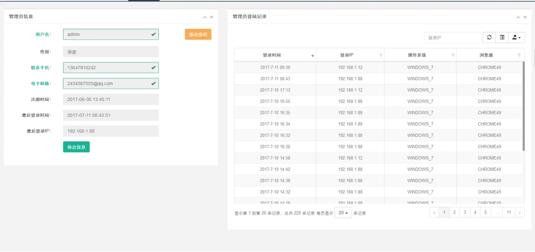Select the 2017-7-10 16:30 row
The image size is (535, 252).
(x=378, y=146)
